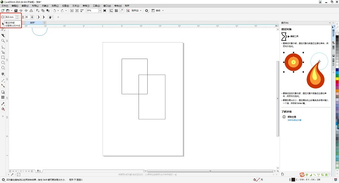Viewport: 339px width, 183px height.
Task: Pick the yellow swatch in palette
Action: click(x=337, y=79)
